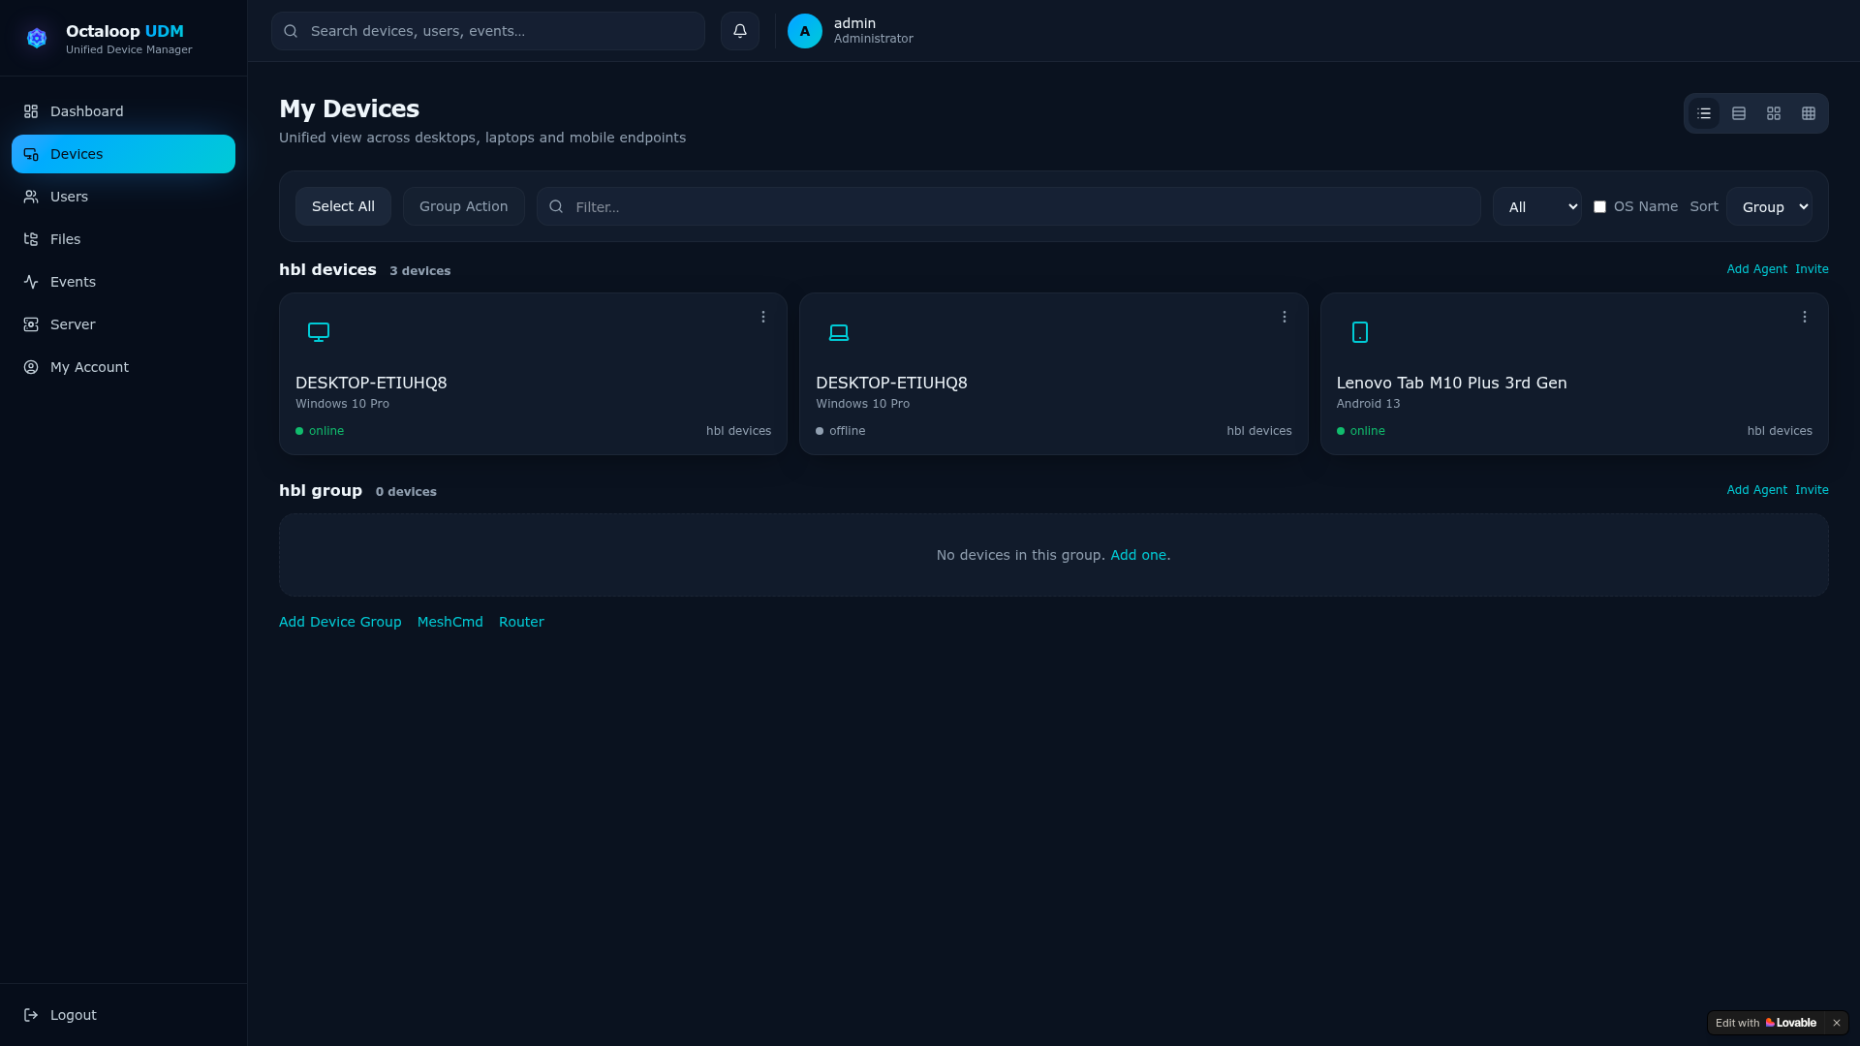Open the Sort Group dropdown
The height and width of the screenshot is (1046, 1860).
pyautogui.click(x=1769, y=206)
